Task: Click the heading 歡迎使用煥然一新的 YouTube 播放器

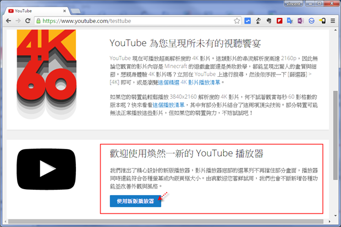Action: coord(186,154)
